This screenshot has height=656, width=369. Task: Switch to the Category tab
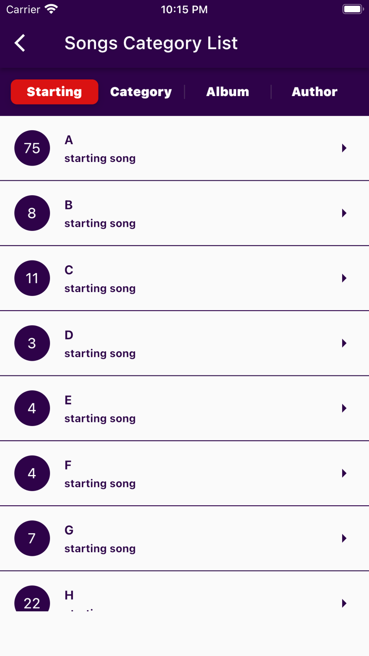[140, 92]
